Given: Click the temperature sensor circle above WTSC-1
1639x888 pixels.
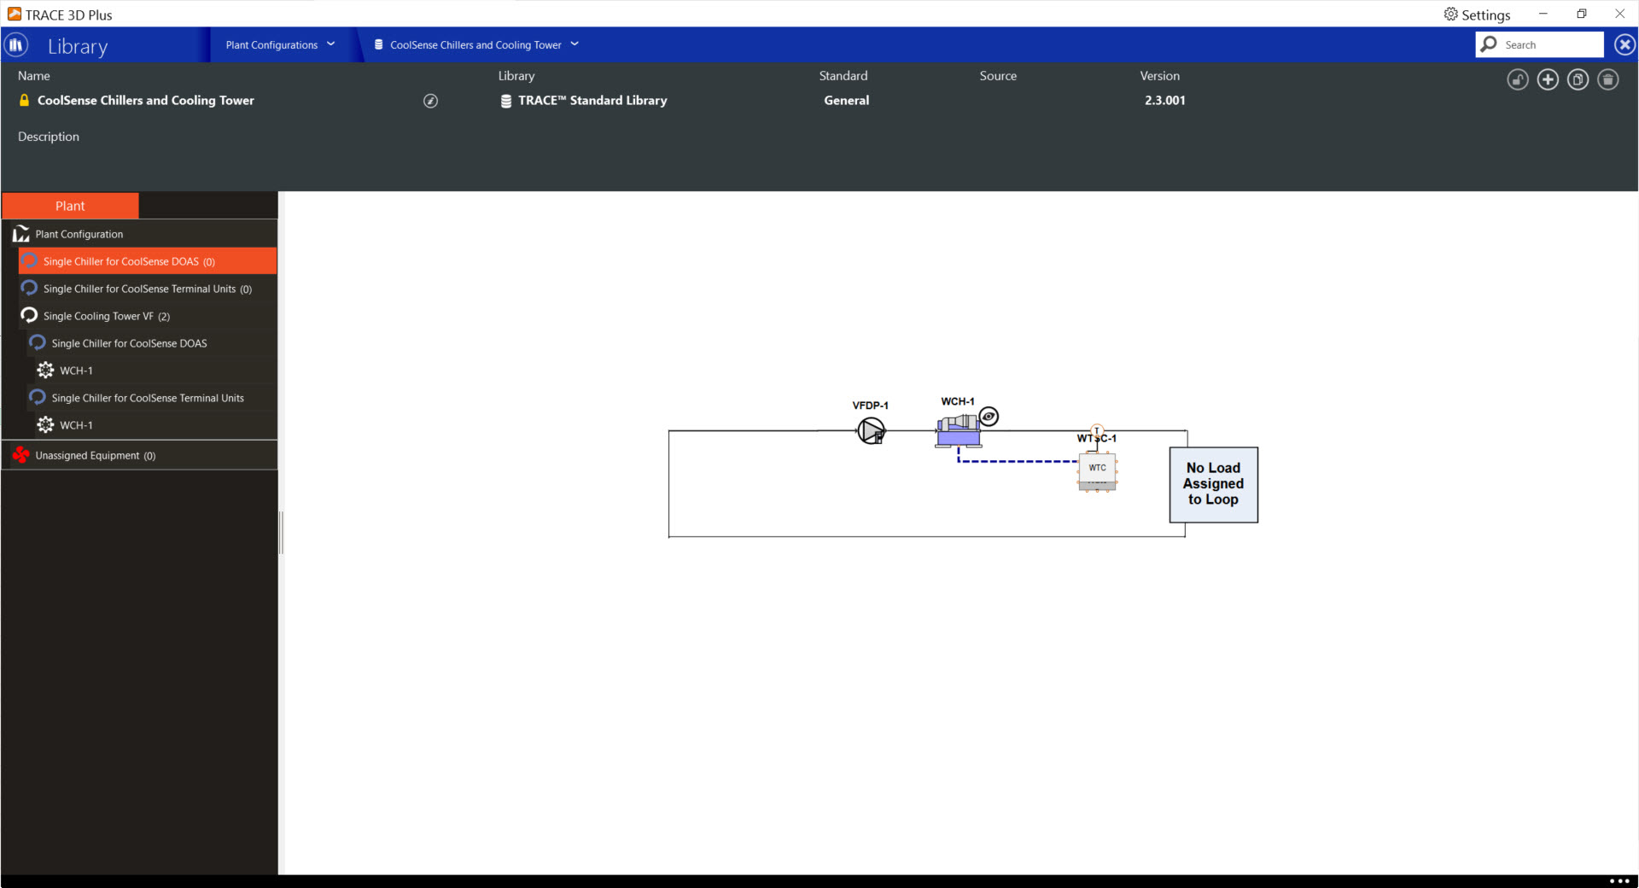Looking at the screenshot, I should point(1097,432).
